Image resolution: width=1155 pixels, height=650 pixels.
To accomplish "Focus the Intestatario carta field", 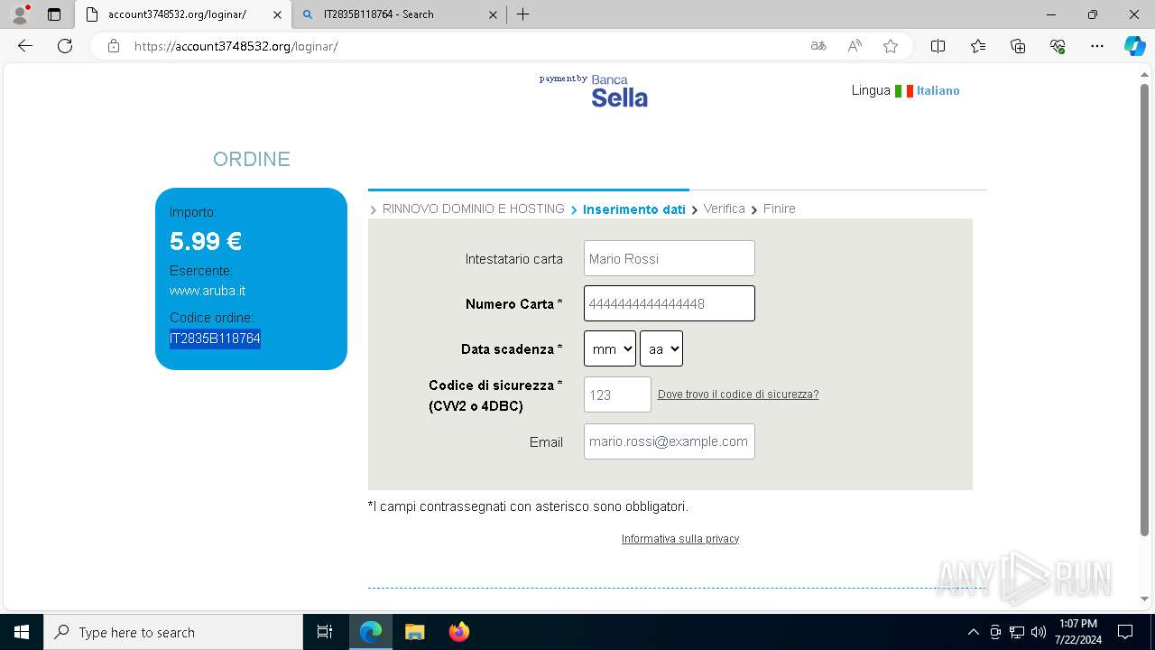I will coord(669,258).
